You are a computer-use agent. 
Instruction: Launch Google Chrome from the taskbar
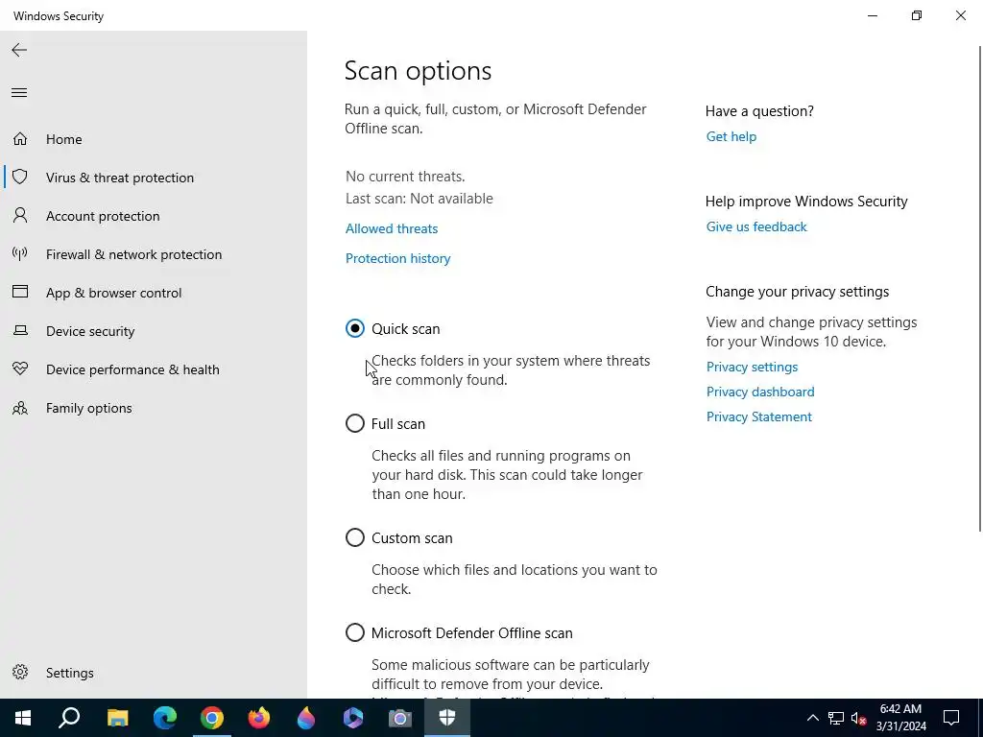tap(212, 718)
